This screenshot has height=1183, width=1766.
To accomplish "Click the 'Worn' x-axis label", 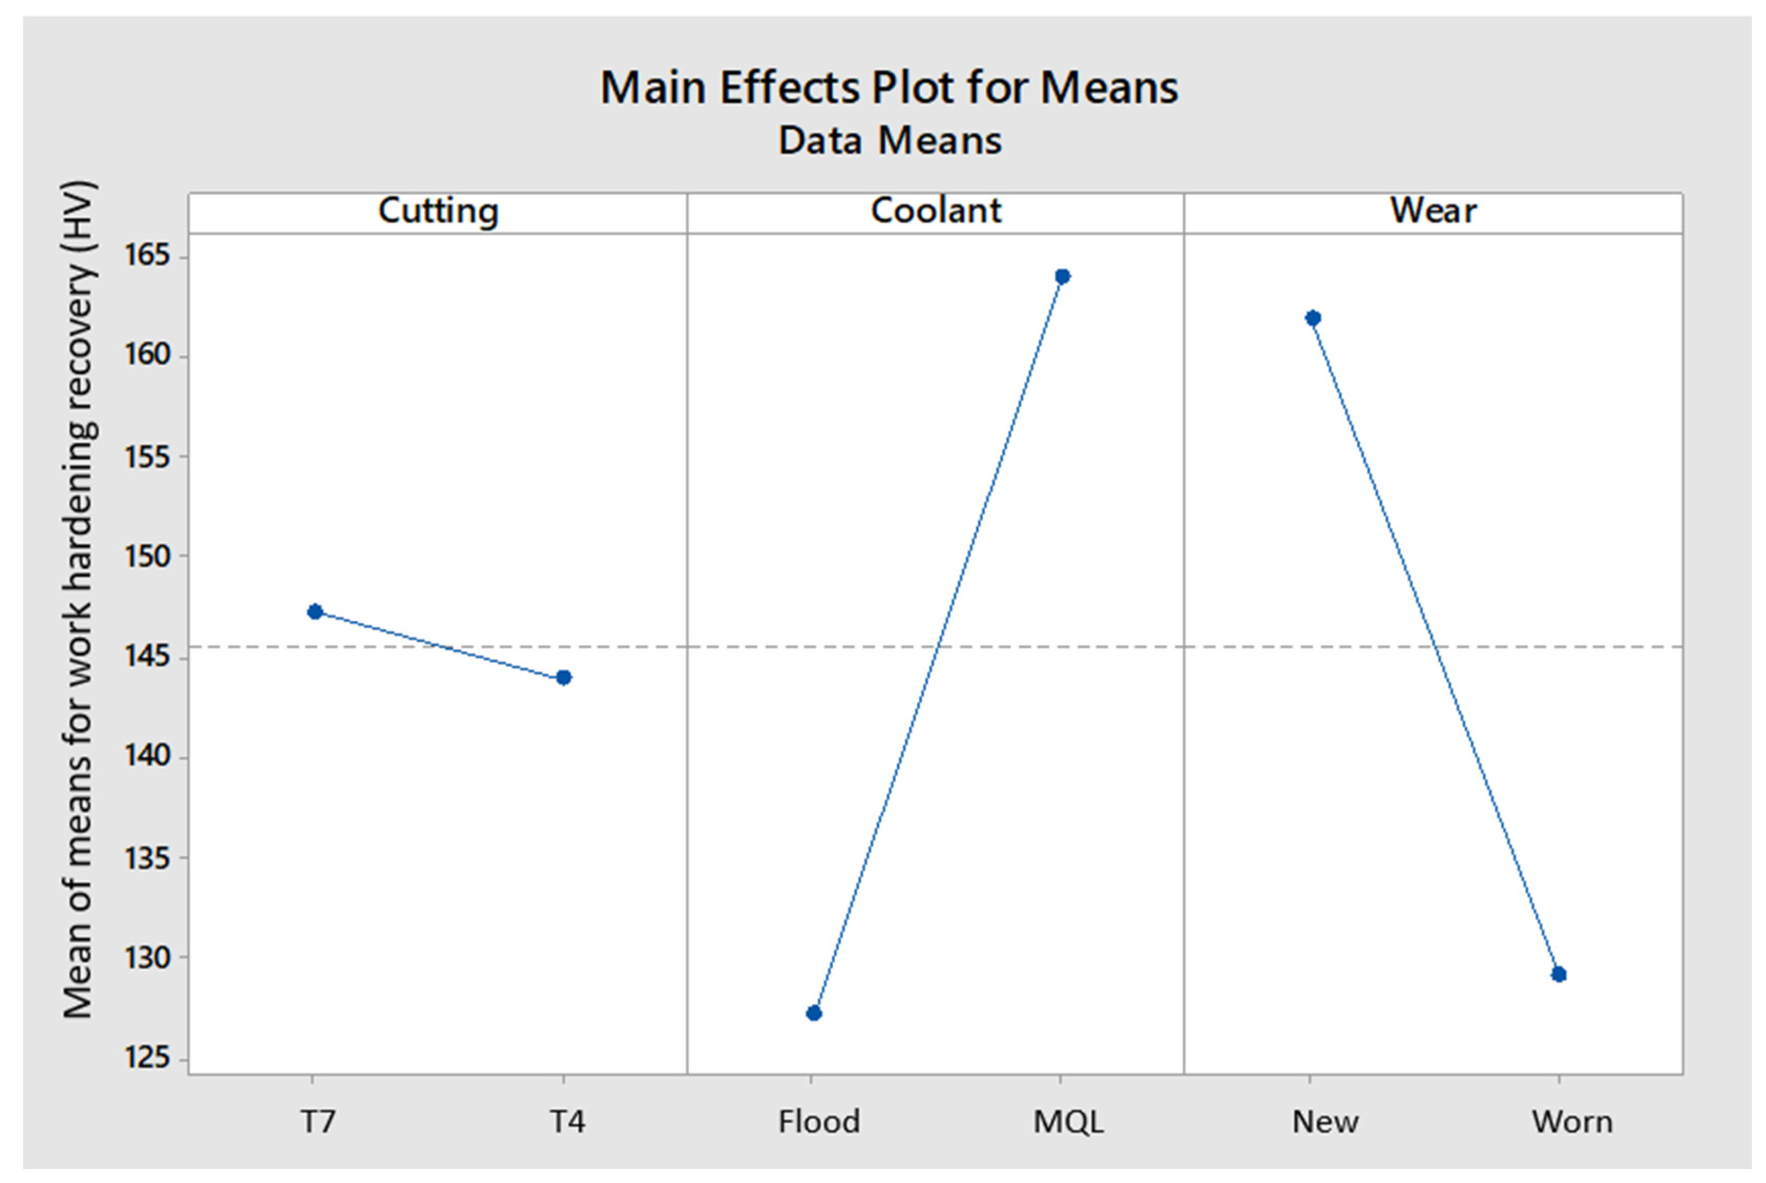I will [x=1572, y=1122].
